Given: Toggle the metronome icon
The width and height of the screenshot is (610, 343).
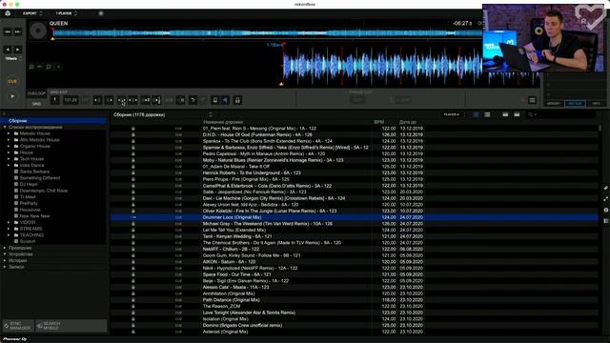Looking at the screenshot, I should pyautogui.click(x=214, y=100).
